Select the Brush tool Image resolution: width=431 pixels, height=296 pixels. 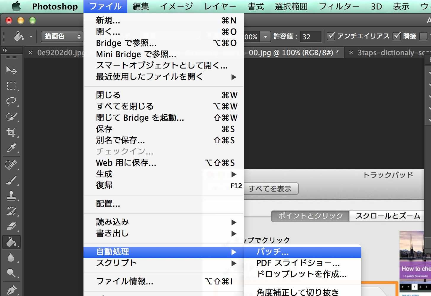click(11, 180)
